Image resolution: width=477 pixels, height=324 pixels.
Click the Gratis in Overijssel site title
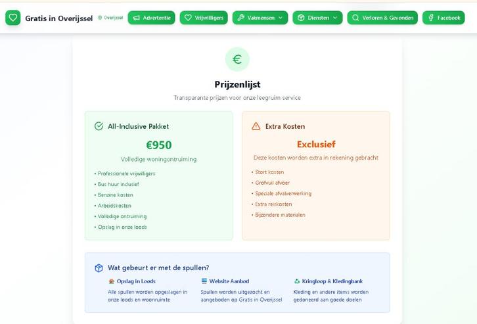(59, 18)
